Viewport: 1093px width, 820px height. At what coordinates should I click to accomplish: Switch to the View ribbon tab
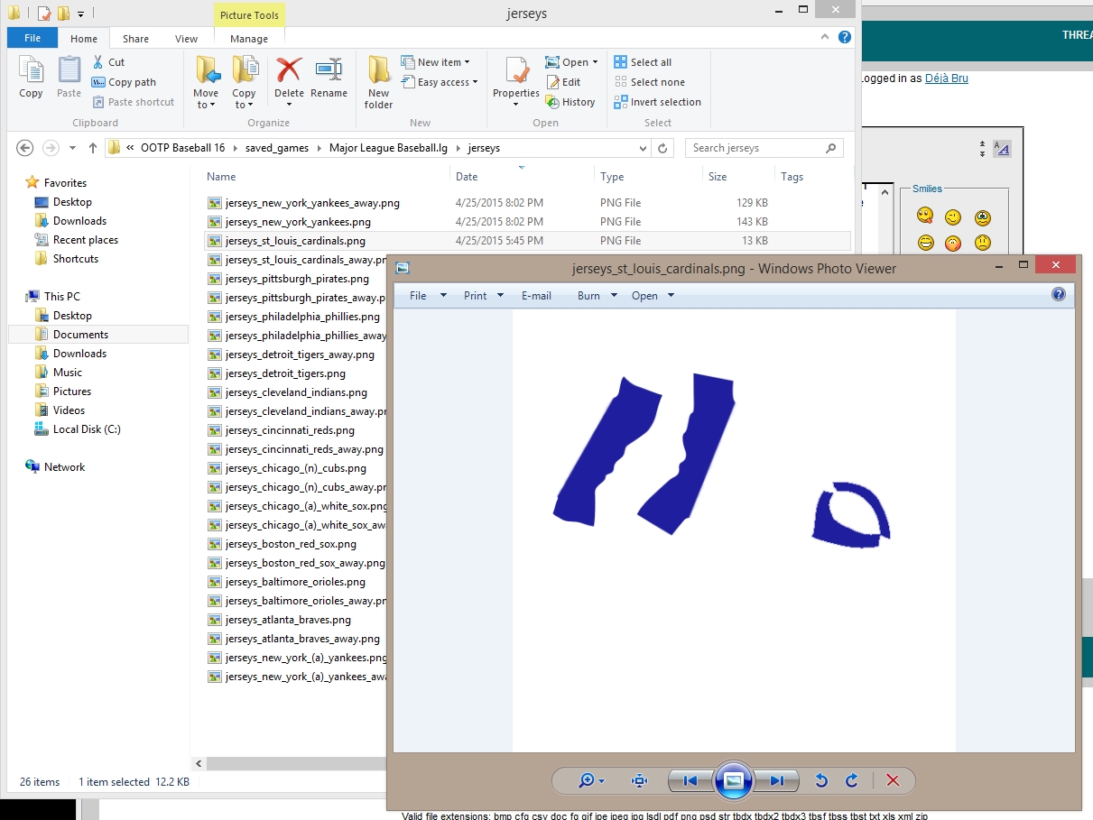click(x=186, y=39)
